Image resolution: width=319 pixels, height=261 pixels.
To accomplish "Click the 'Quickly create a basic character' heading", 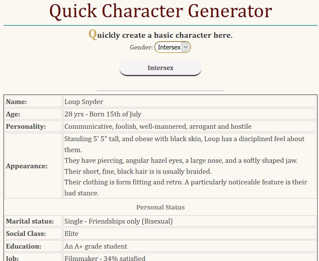I will (x=161, y=35).
